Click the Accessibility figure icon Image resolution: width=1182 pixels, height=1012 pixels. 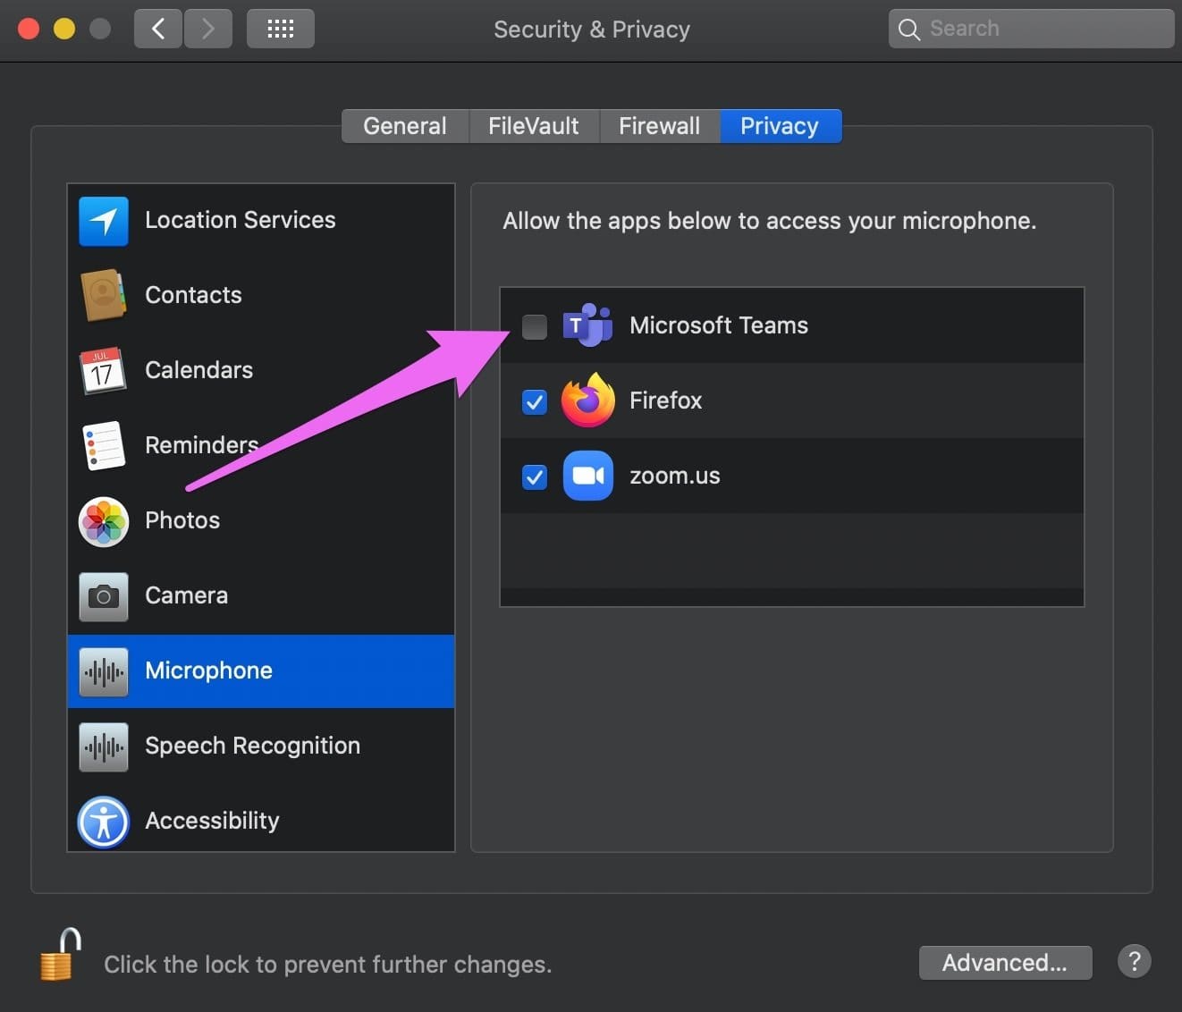tap(104, 822)
